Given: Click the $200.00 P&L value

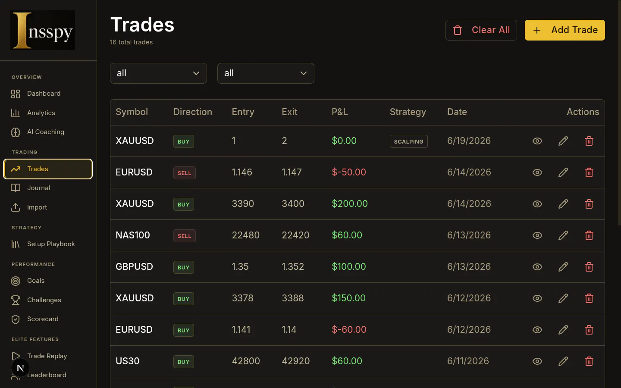Looking at the screenshot, I should click(350, 204).
